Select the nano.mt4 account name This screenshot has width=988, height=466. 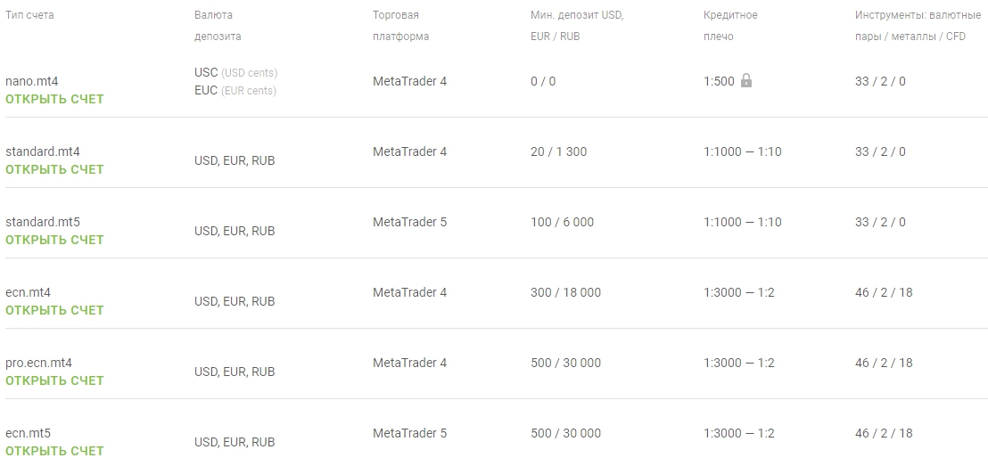click(31, 81)
